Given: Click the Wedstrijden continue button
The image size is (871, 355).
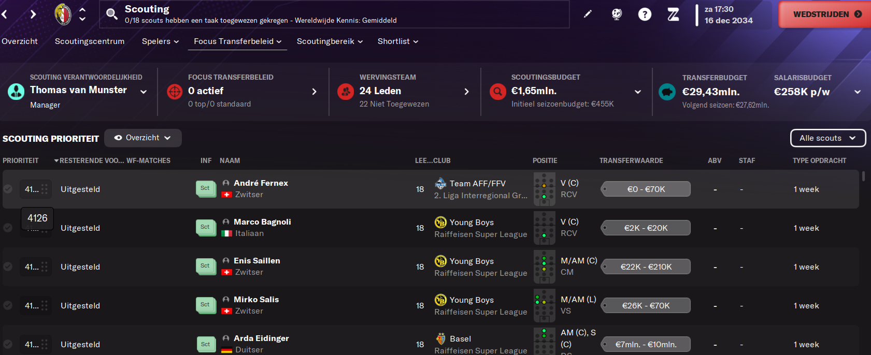Looking at the screenshot, I should click(824, 14).
